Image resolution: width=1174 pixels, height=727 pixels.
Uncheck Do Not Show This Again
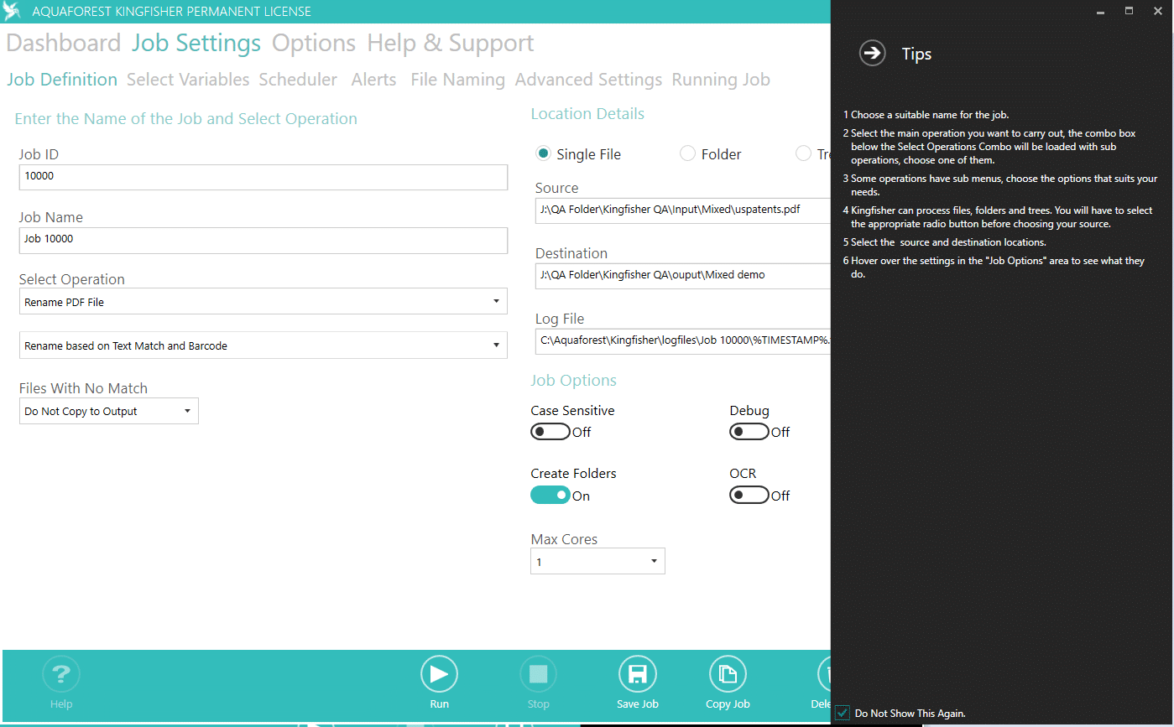pos(843,713)
